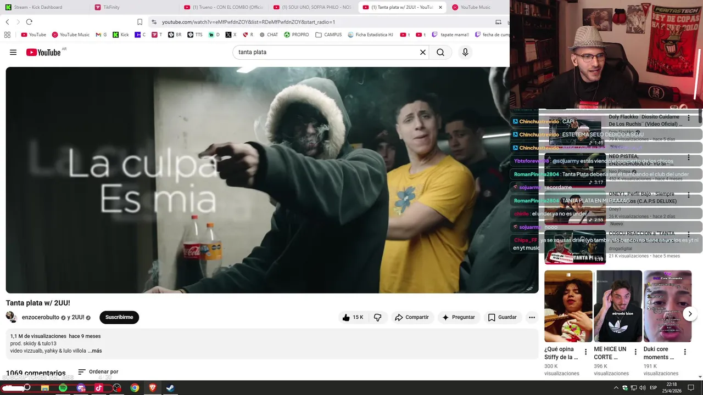This screenshot has width=703, height=395.
Task: Go back to previous browser page
Action: click(7, 22)
